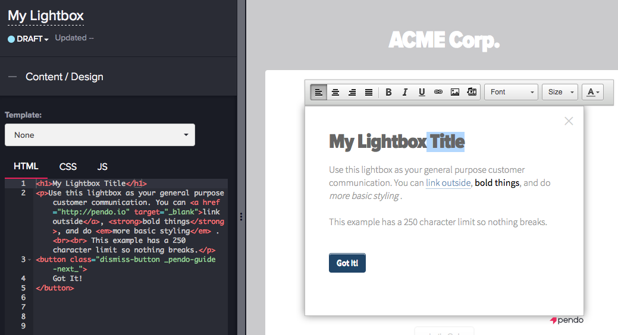The width and height of the screenshot is (618, 335).
Task: Insert an image with the image icon
Action: pos(455,92)
